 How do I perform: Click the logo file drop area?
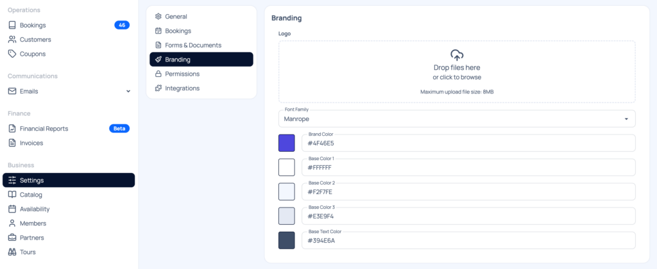(x=457, y=72)
